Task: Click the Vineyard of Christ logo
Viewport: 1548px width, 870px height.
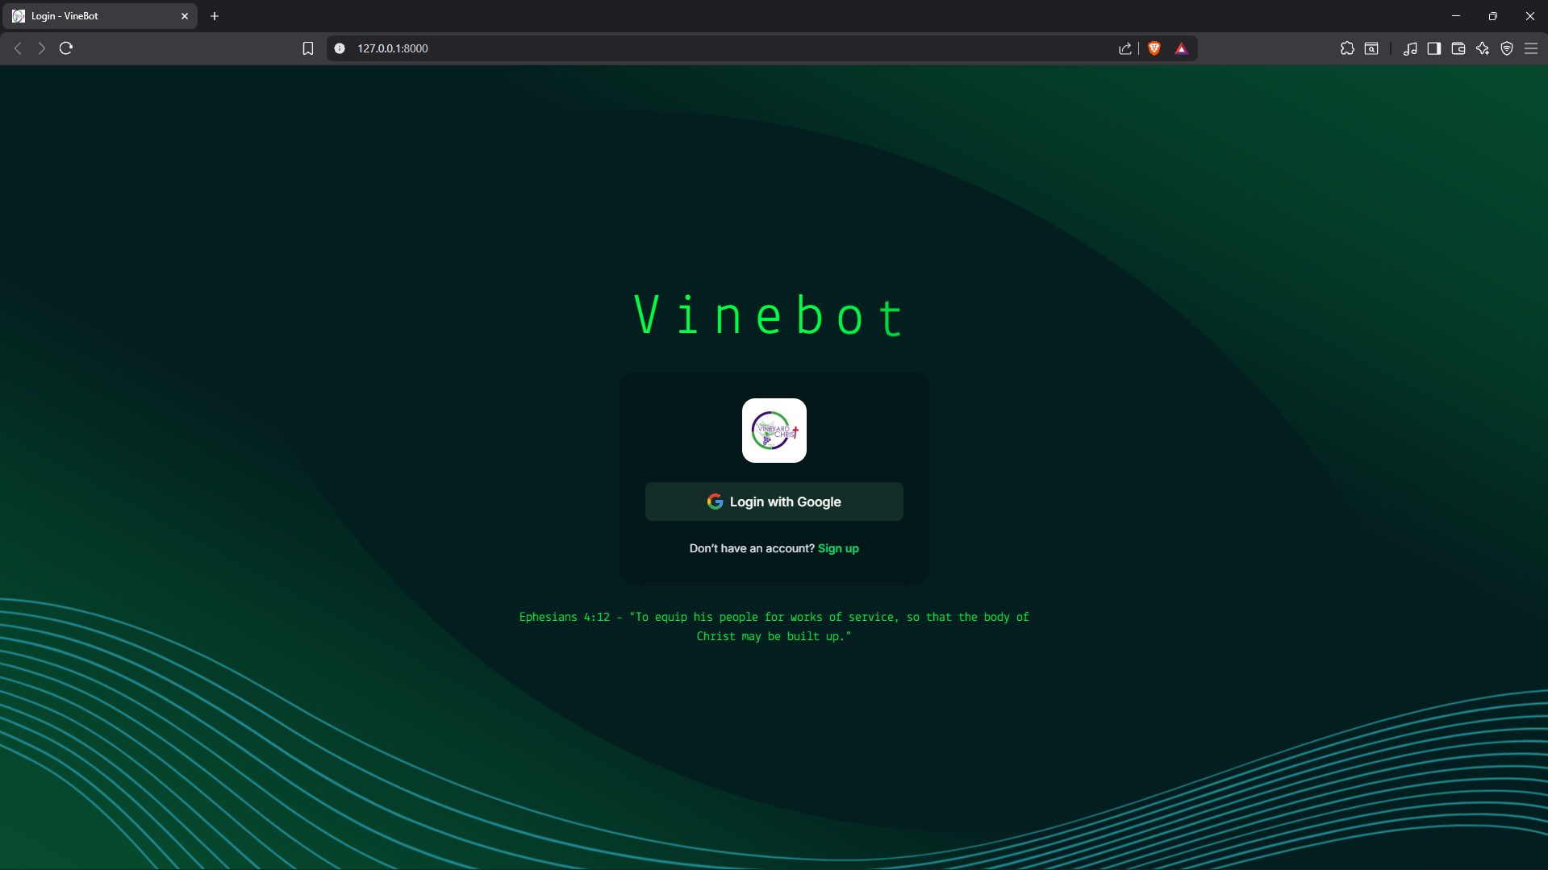Action: coord(774,431)
